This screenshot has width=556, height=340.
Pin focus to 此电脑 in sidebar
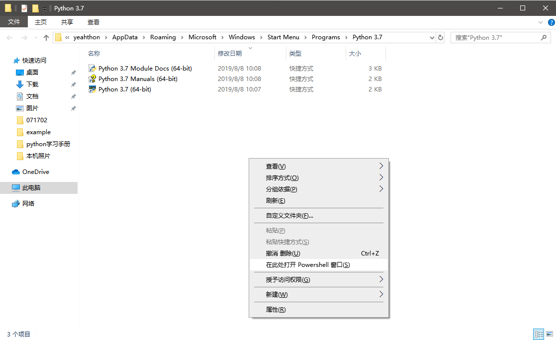[35, 187]
